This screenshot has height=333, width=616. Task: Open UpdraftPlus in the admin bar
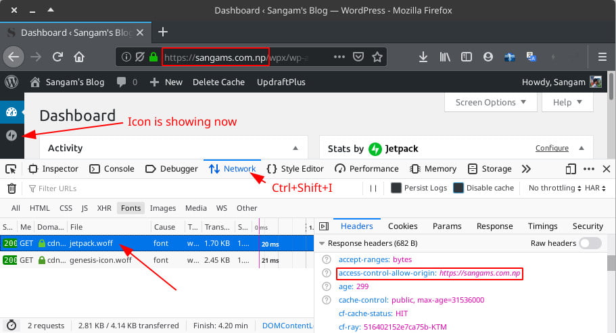tap(281, 82)
